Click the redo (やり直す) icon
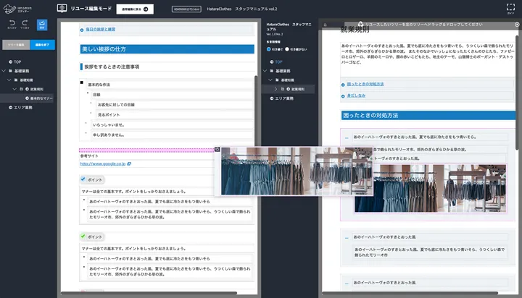This screenshot has height=298, width=522. point(25,24)
